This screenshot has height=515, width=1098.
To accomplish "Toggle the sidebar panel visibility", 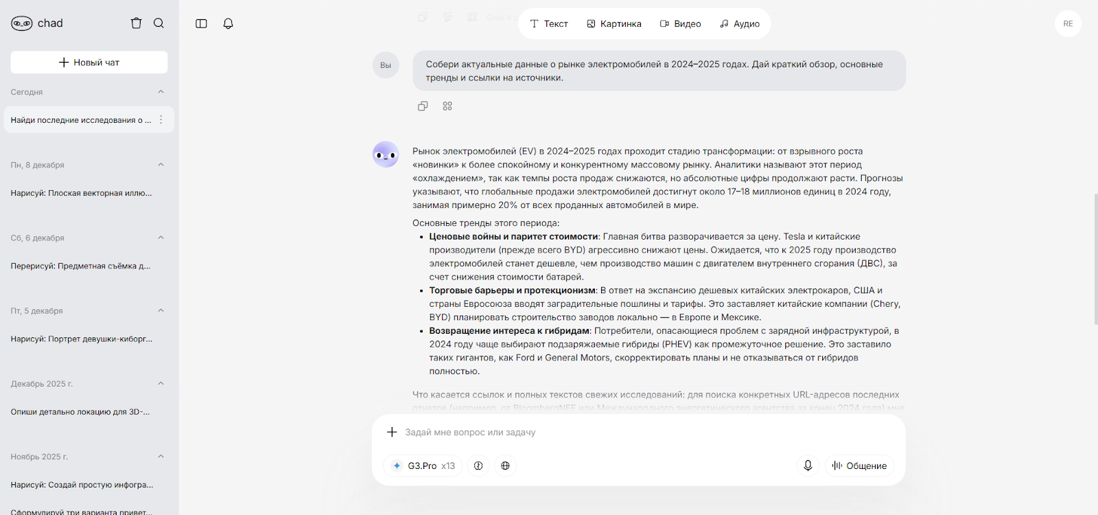I will point(201,23).
